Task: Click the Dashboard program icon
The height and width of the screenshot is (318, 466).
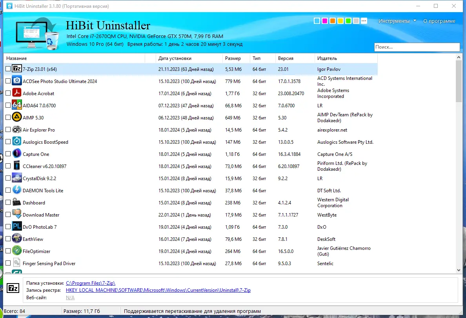Action: pos(17,202)
